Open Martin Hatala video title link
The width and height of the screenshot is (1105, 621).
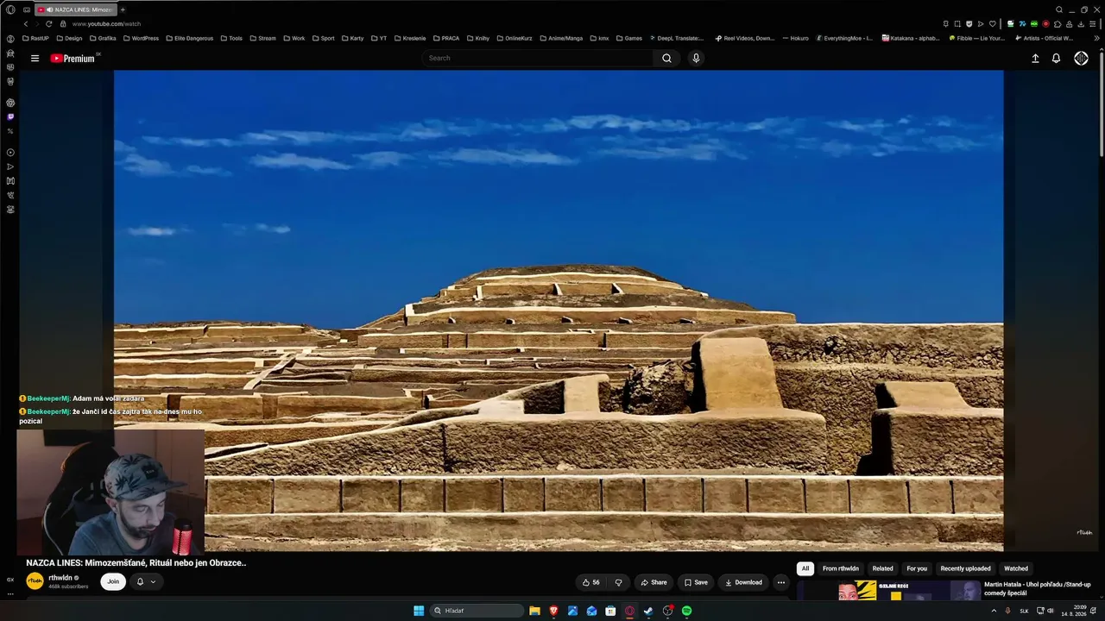1037,589
